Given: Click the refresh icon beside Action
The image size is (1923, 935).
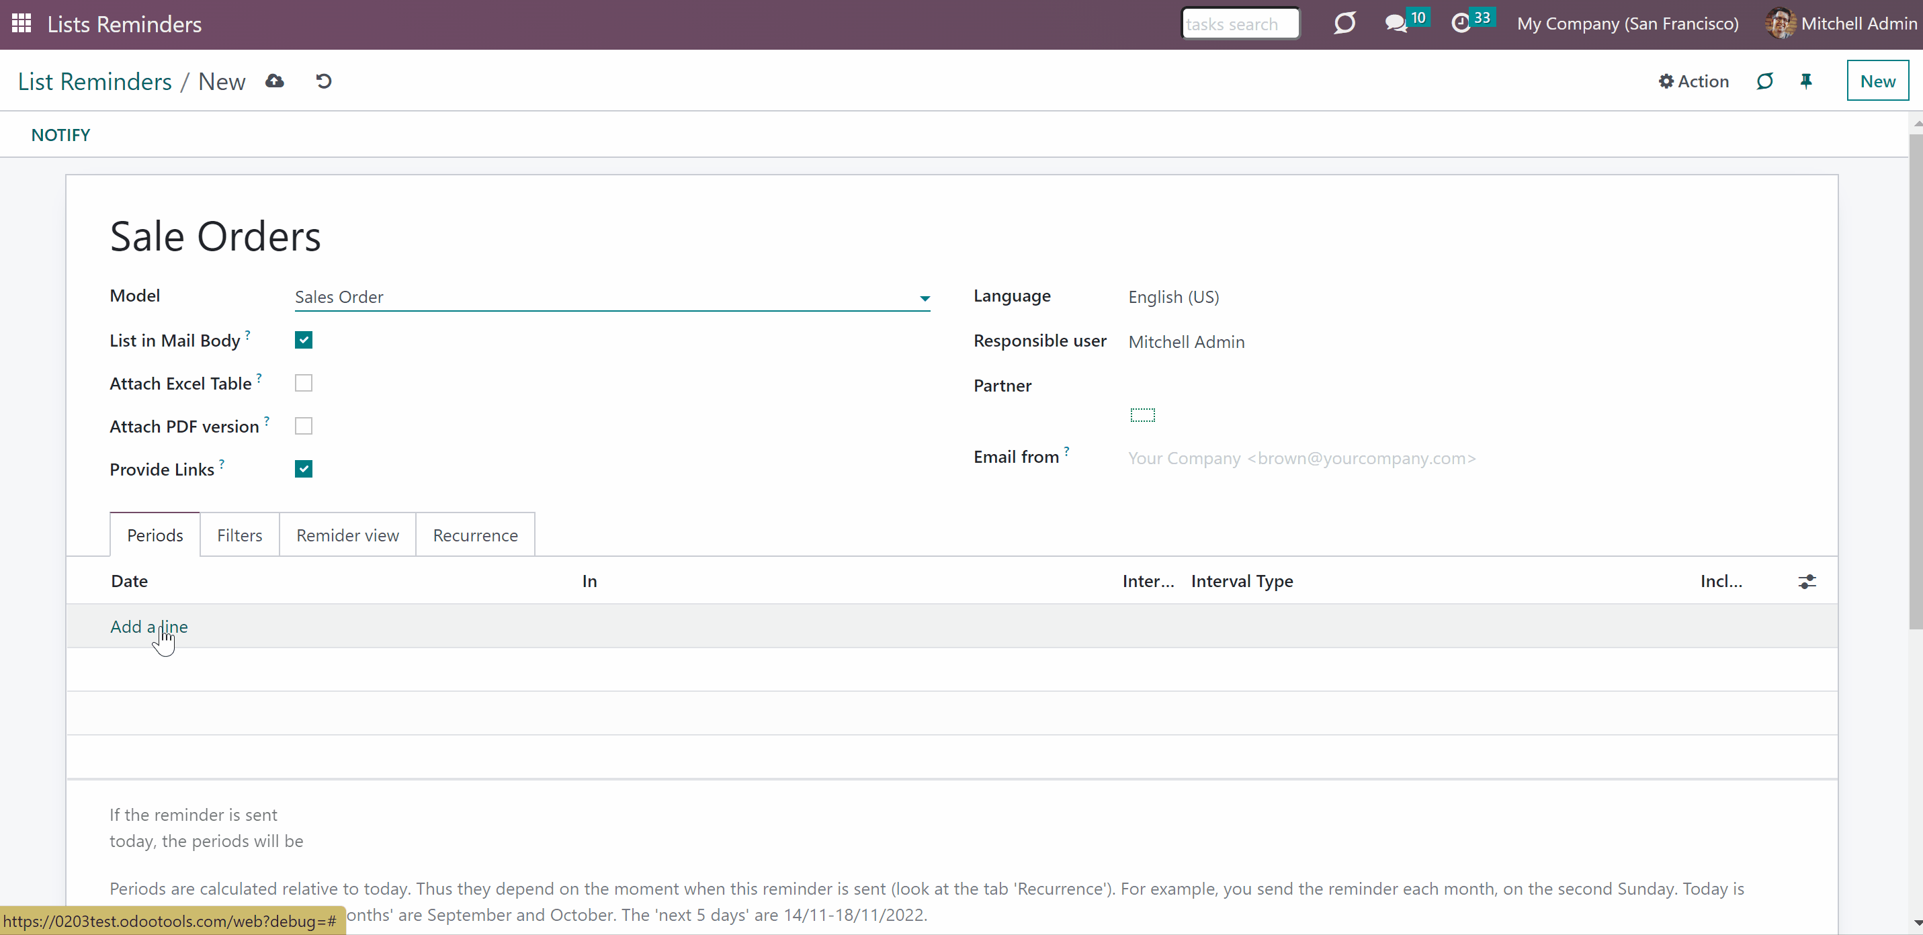Looking at the screenshot, I should tap(1764, 81).
